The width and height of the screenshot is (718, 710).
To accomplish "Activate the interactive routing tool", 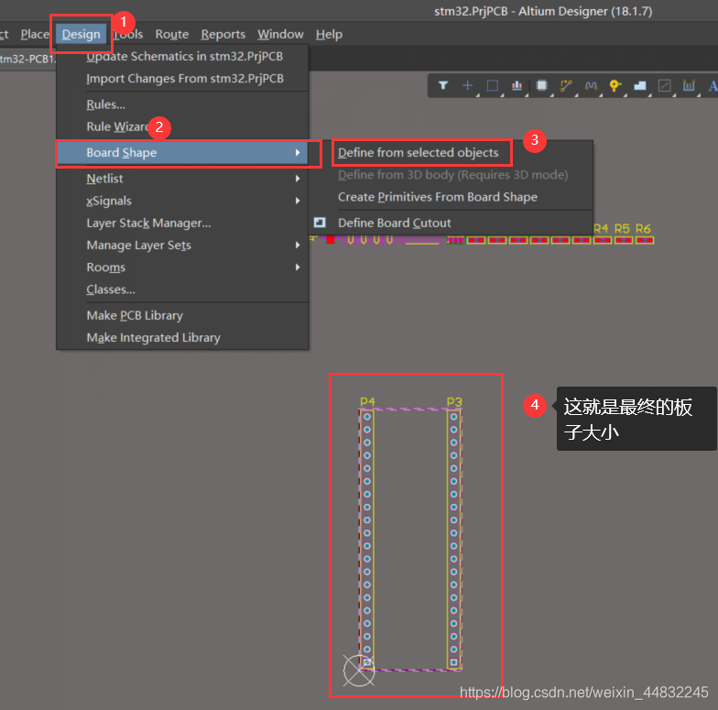I will pyautogui.click(x=566, y=85).
